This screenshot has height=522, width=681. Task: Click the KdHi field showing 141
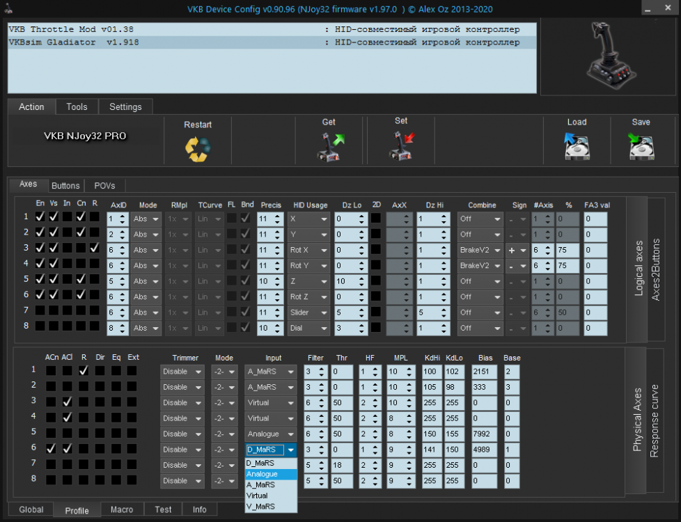pos(432,450)
